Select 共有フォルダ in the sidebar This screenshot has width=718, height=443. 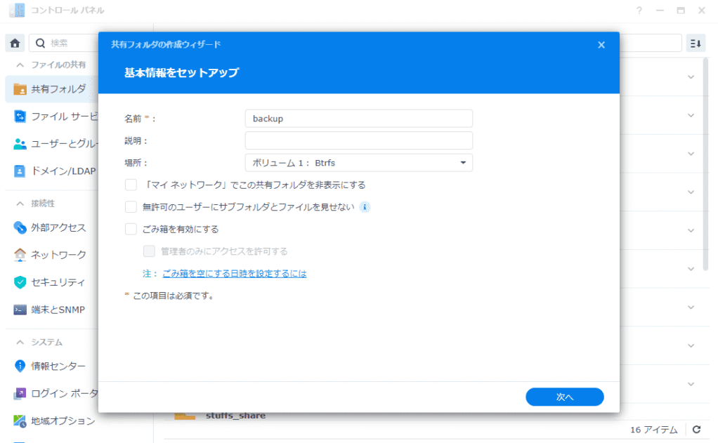coord(58,89)
